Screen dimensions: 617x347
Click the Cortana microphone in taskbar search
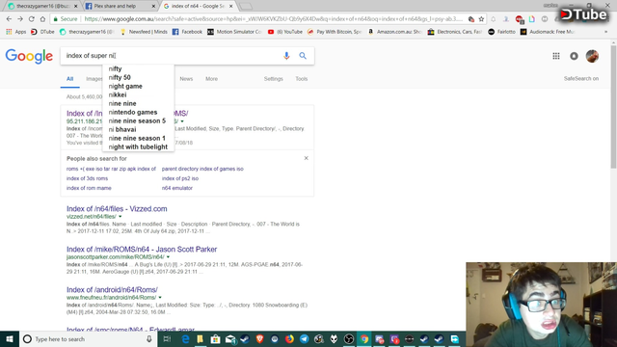[x=149, y=339]
